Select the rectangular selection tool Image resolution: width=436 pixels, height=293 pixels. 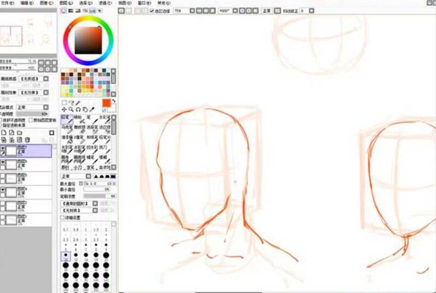tap(64, 102)
